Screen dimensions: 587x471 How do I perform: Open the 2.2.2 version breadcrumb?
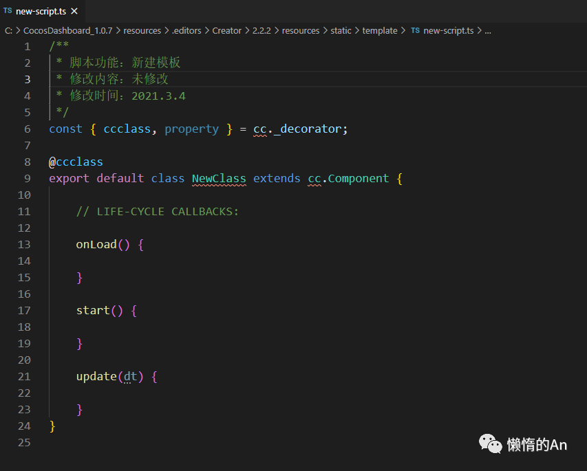click(x=263, y=31)
